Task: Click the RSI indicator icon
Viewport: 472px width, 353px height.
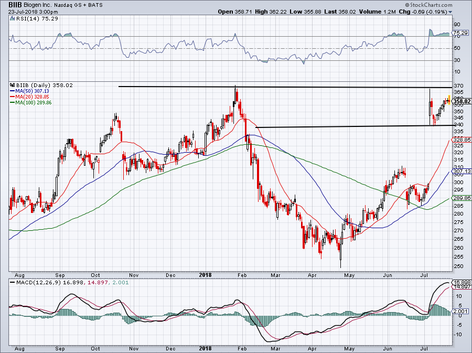Action: [x=12, y=19]
